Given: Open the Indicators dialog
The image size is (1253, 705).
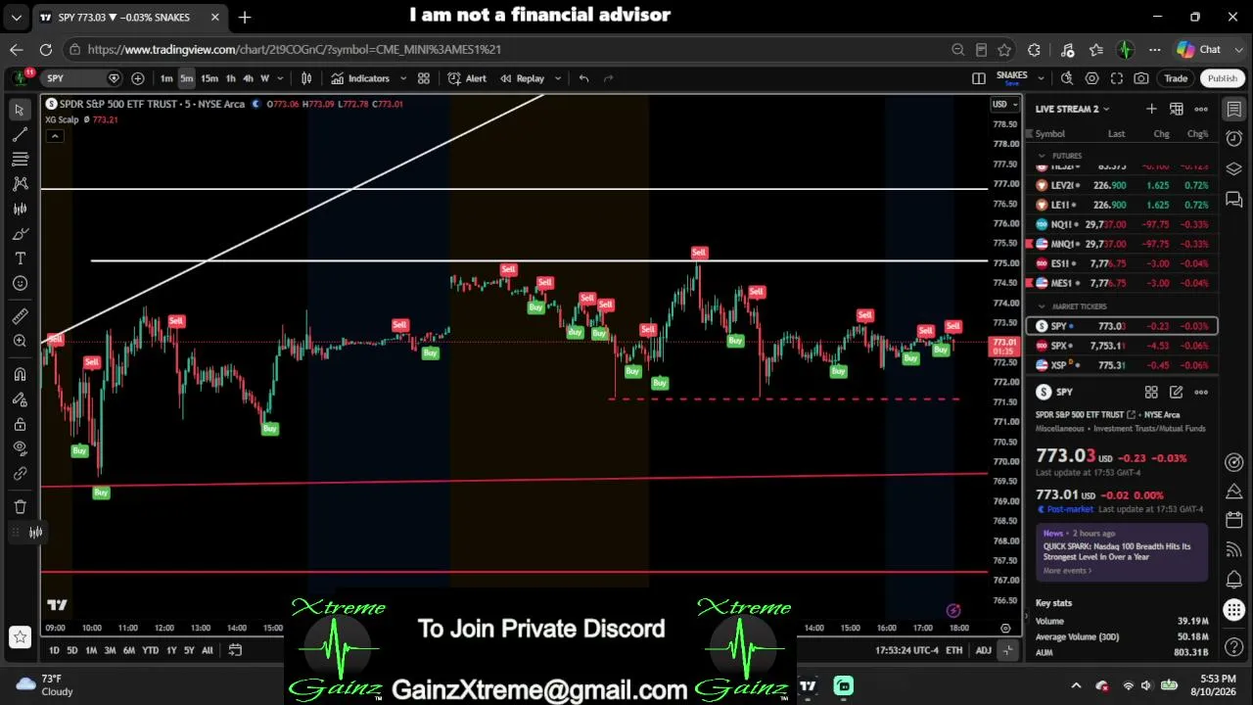Looking at the screenshot, I should tap(360, 78).
